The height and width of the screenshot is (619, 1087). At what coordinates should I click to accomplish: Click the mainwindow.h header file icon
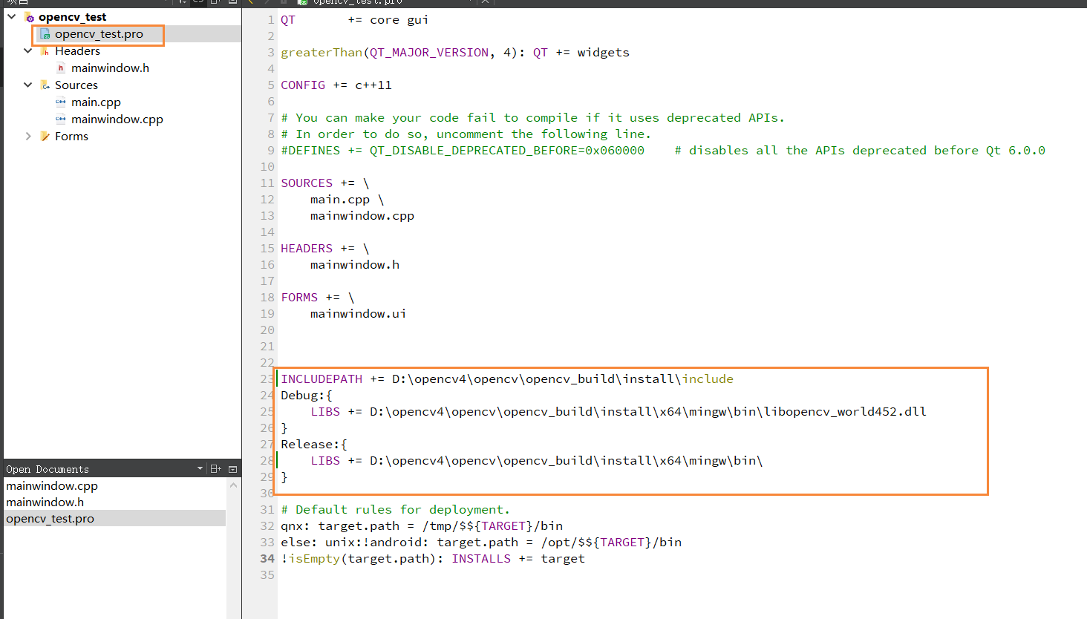61,68
